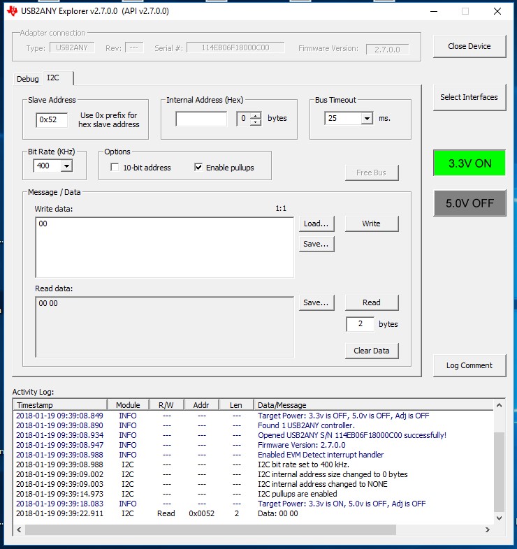
Task: Click the Log Comment button
Action: 469,365
